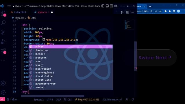Select style.css in breadcrumb
Screen dimensions: 185x104
(x=20, y=18)
